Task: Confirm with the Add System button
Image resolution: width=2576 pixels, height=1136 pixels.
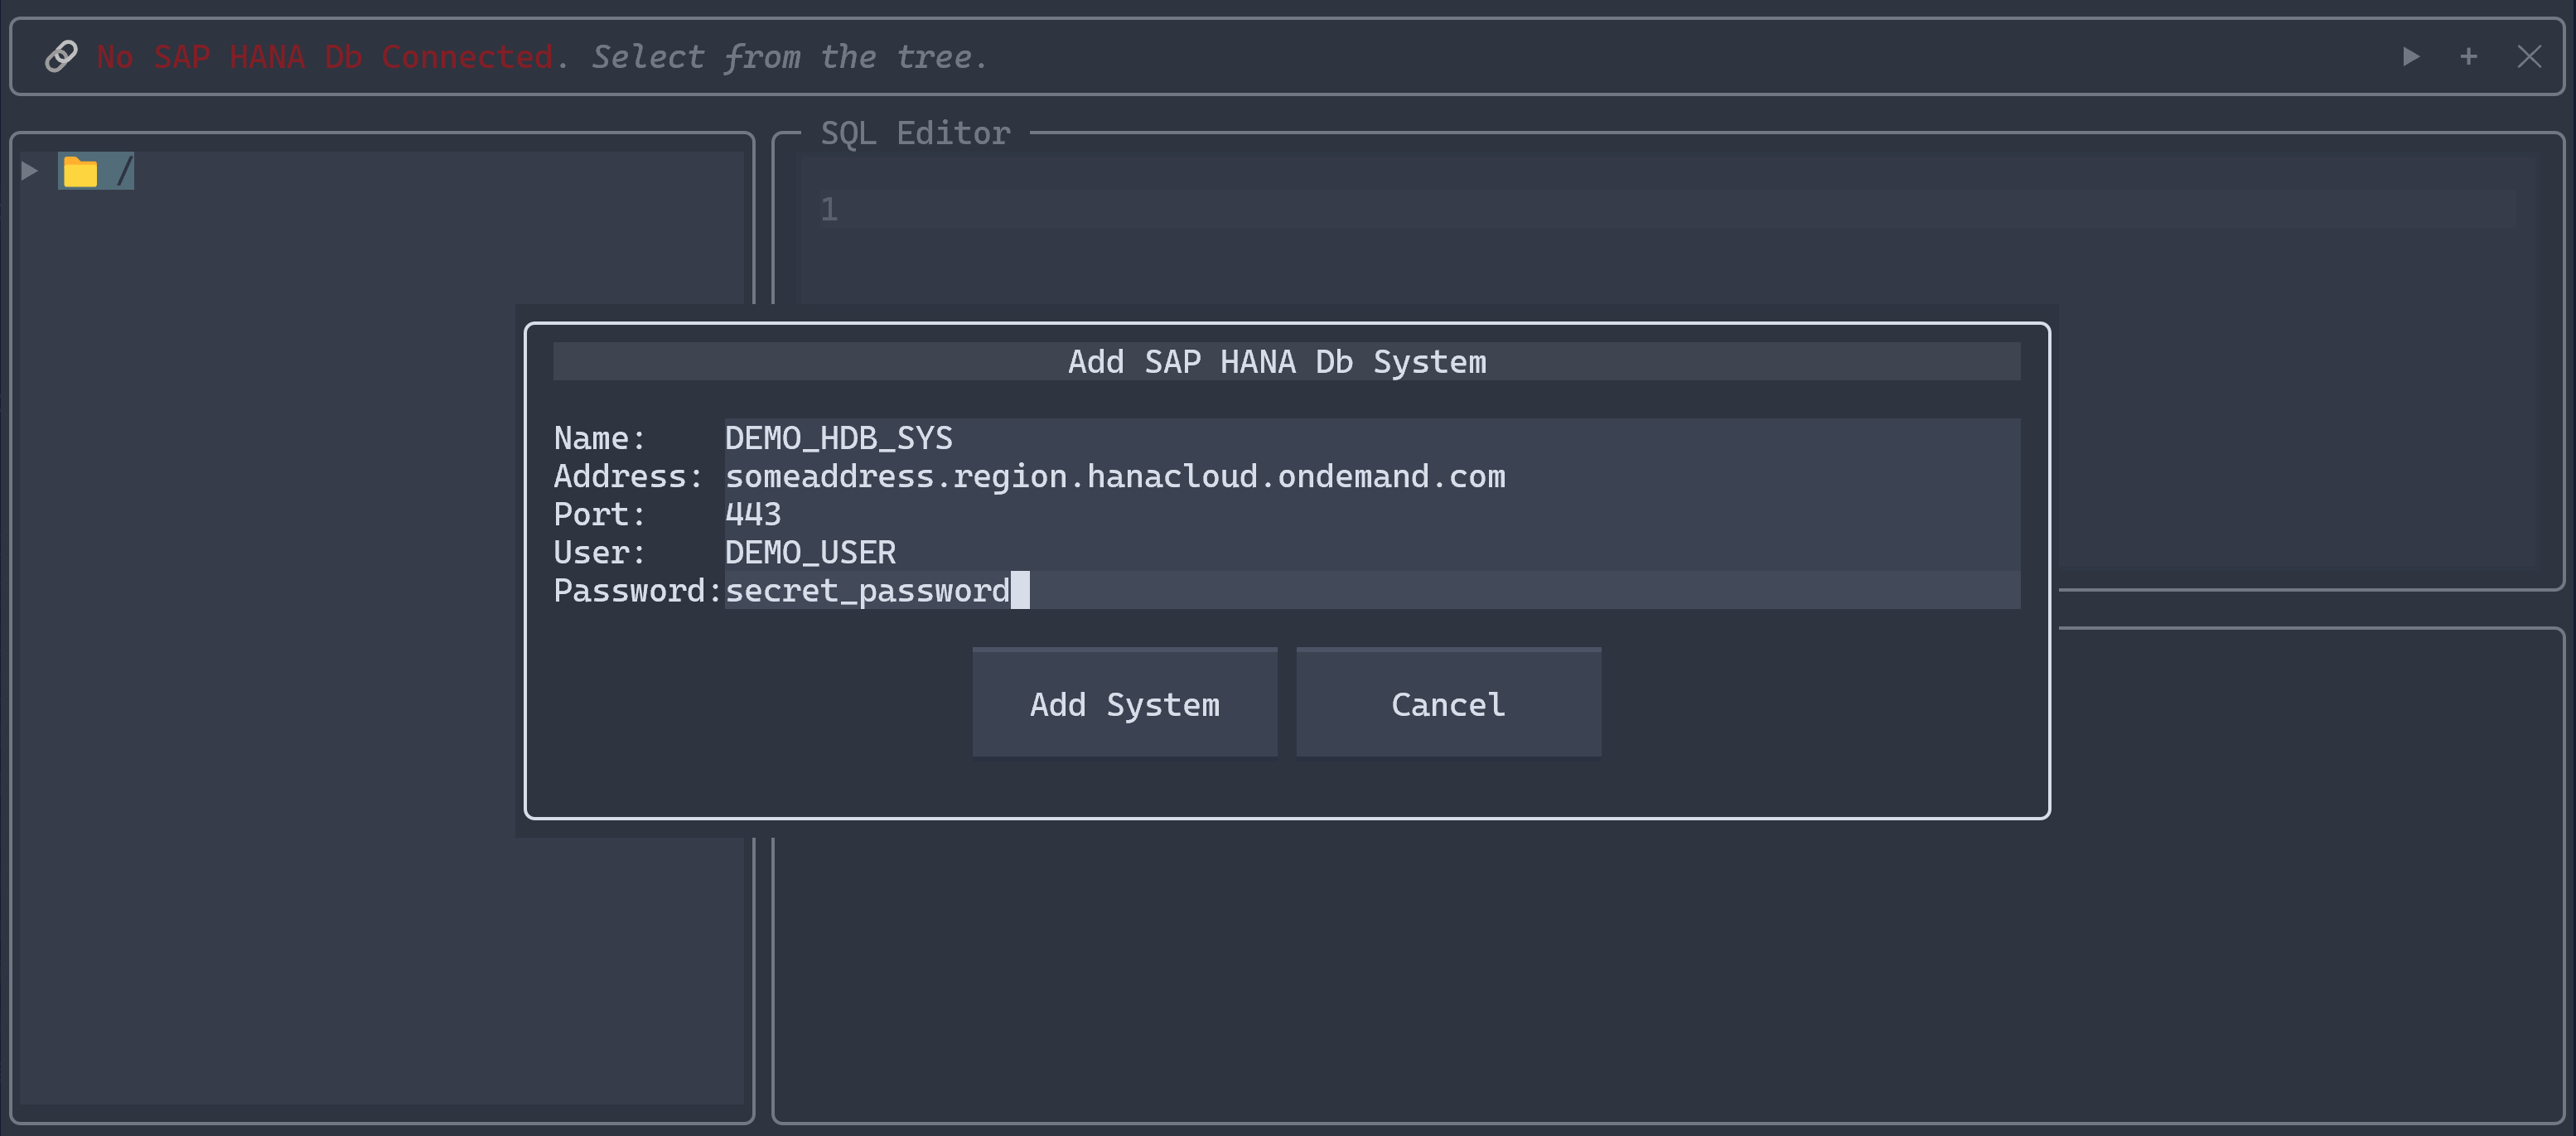Action: [x=1124, y=703]
